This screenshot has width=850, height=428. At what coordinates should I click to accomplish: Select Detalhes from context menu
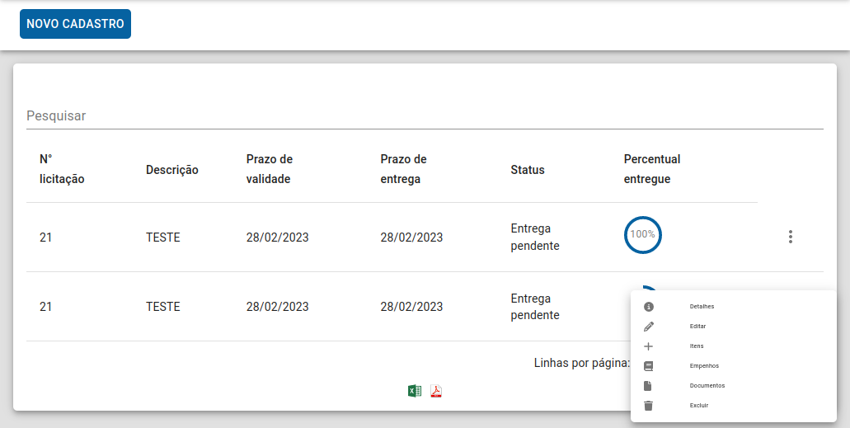tap(734, 307)
